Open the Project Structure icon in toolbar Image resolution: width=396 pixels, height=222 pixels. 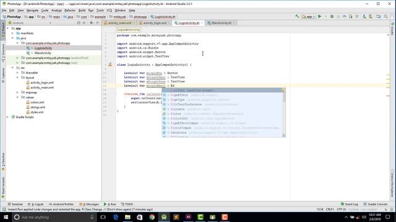point(378,17)
